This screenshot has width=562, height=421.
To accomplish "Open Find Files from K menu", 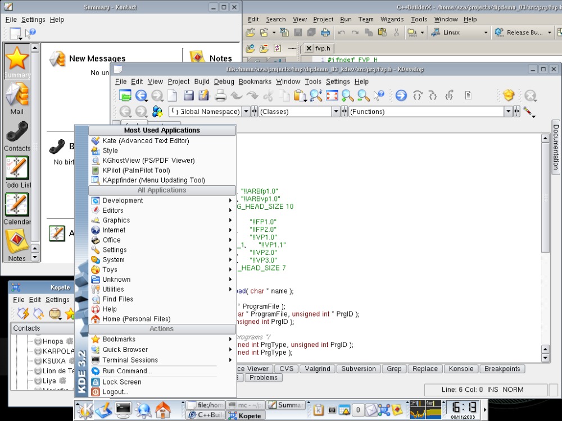I will click(x=162, y=299).
